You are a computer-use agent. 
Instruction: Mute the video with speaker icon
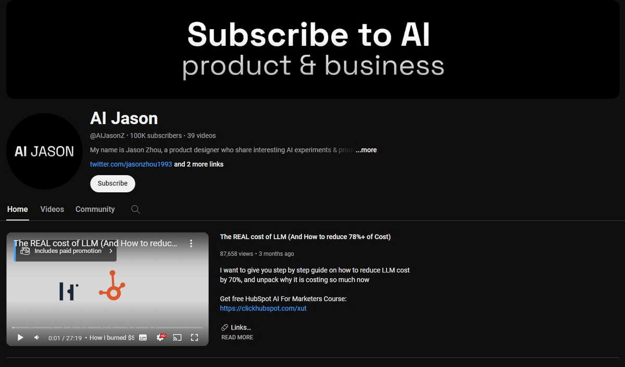37,337
